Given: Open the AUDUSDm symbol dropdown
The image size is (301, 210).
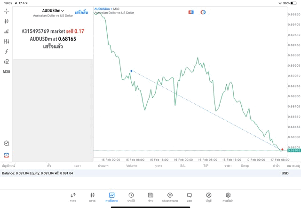Looking at the screenshot, I should 53,11.
